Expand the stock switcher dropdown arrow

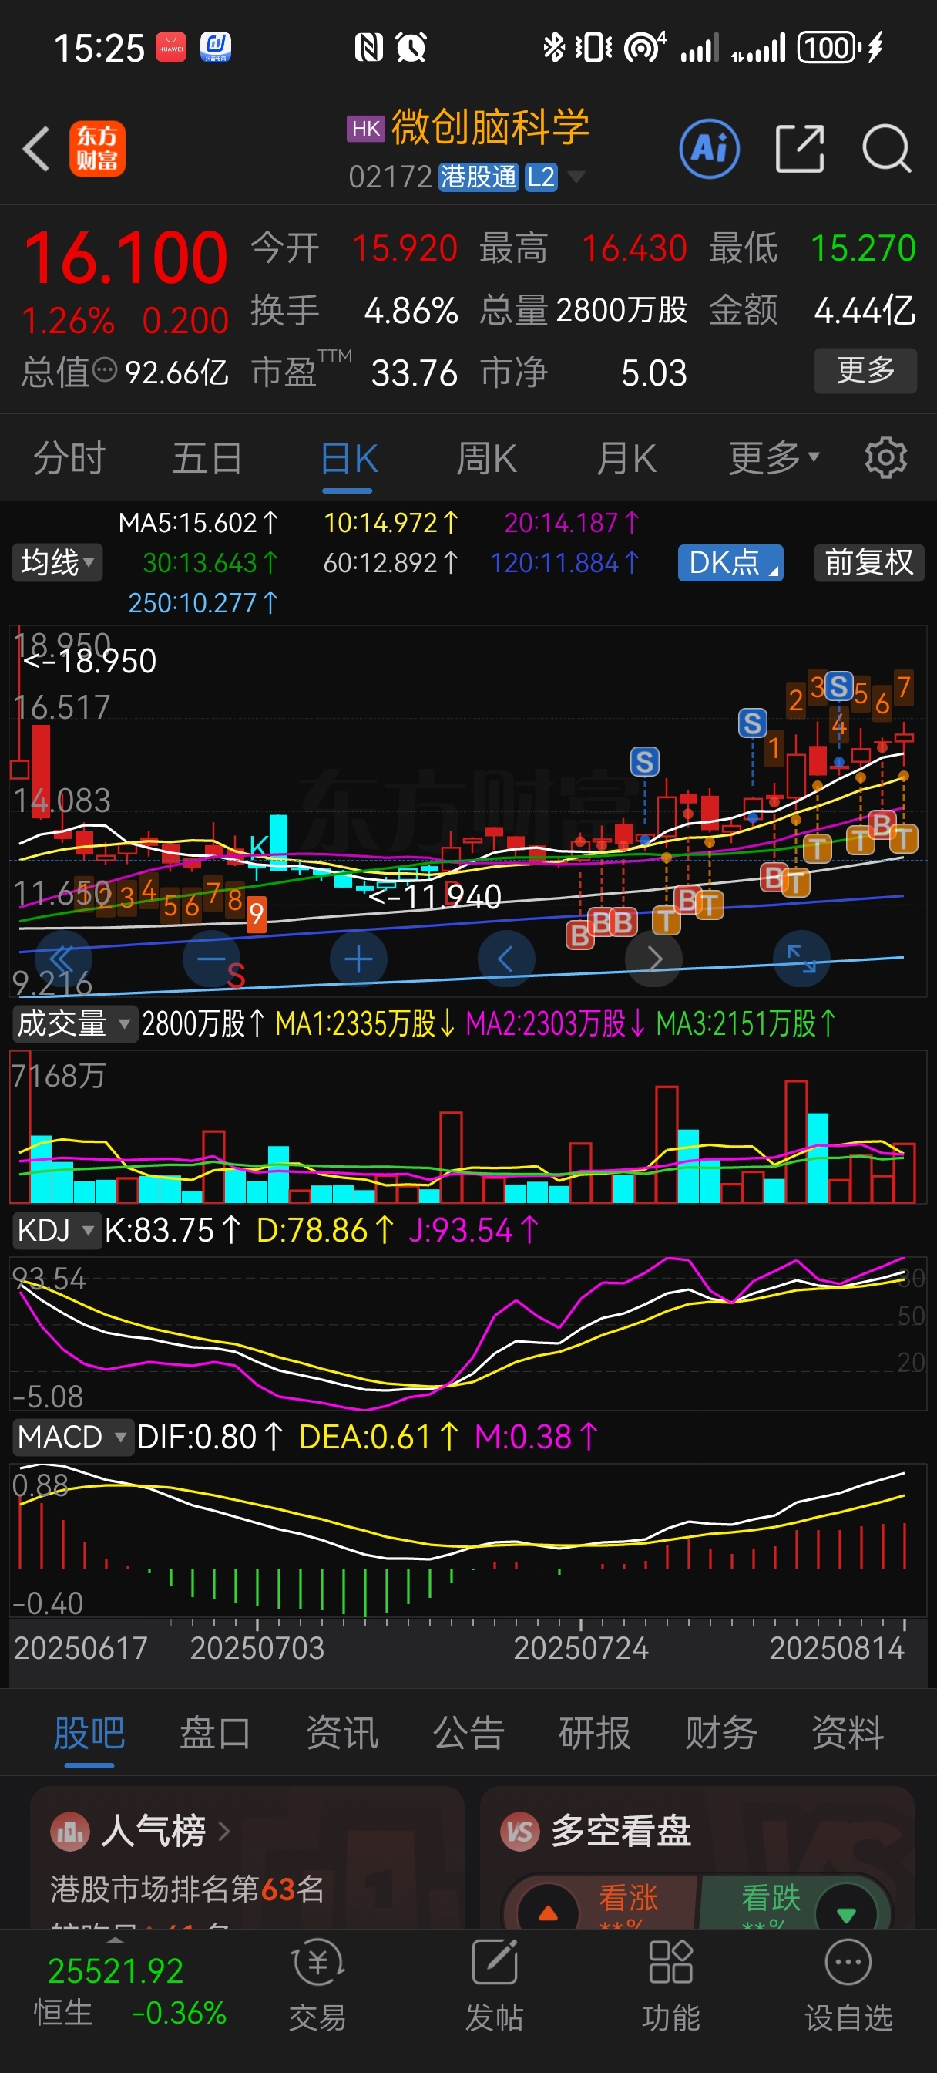tap(576, 177)
